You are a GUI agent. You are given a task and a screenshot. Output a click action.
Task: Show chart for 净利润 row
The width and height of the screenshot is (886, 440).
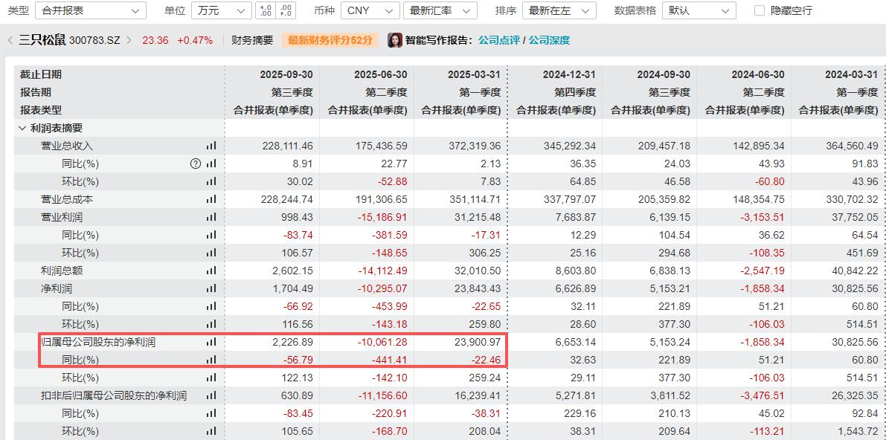[211, 288]
